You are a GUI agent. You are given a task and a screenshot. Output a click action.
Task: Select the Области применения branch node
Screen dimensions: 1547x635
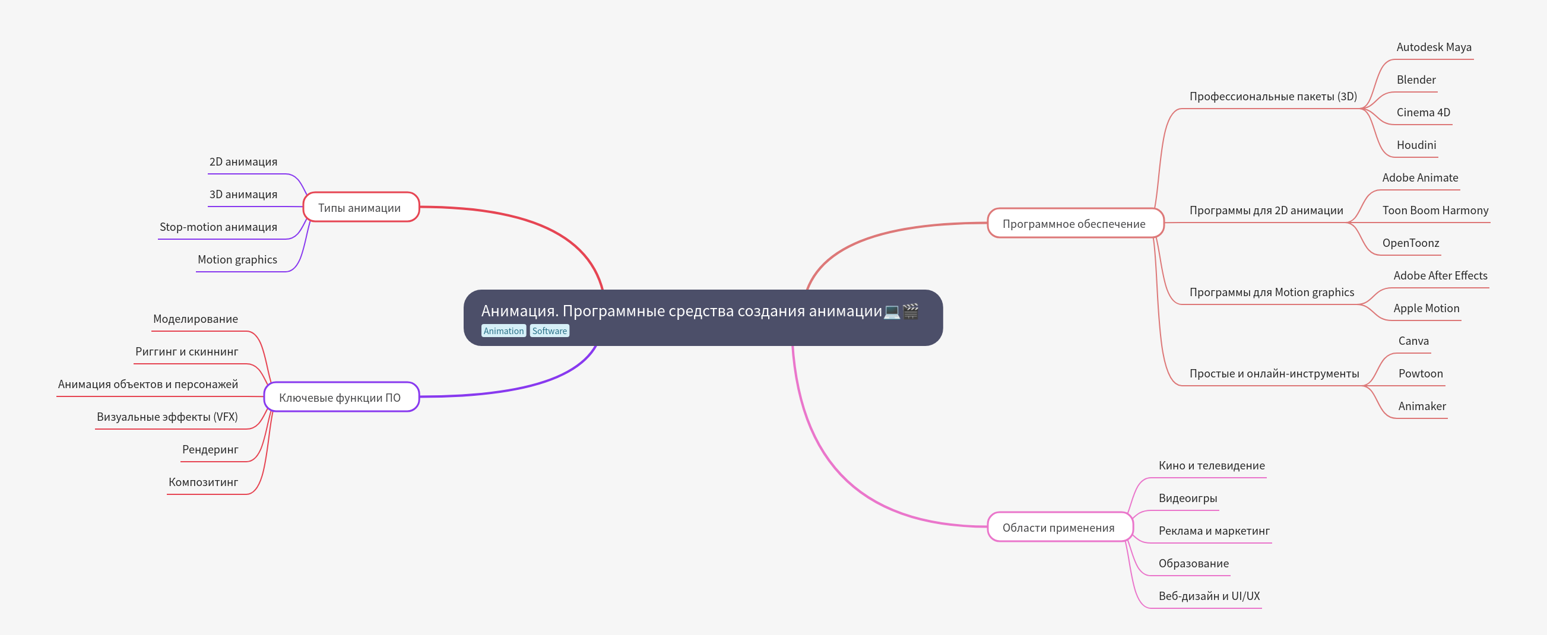pyautogui.click(x=1060, y=528)
